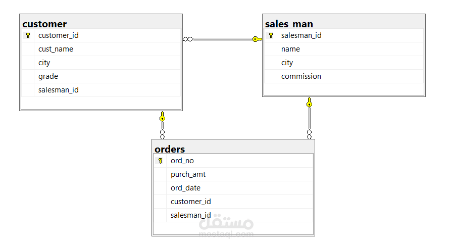Image resolution: width=453 pixels, height=244 pixels.
Task: Select the customer table title bar
Action: pos(100,24)
